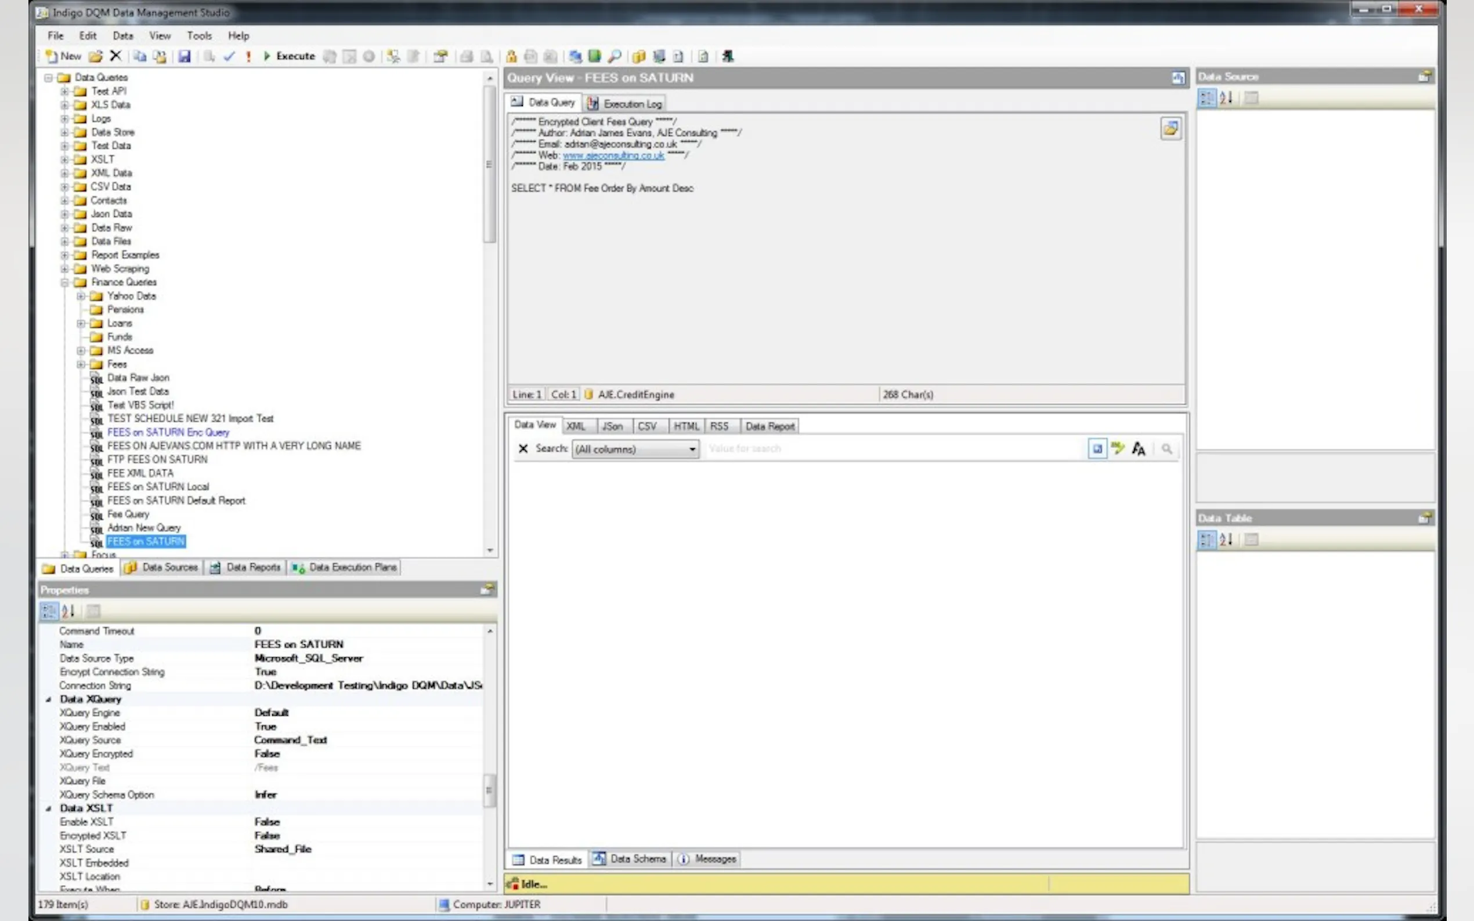Screen dimensions: 1474x921
Task: Click the query tree vertical scrollbar thumb
Action: (489, 165)
